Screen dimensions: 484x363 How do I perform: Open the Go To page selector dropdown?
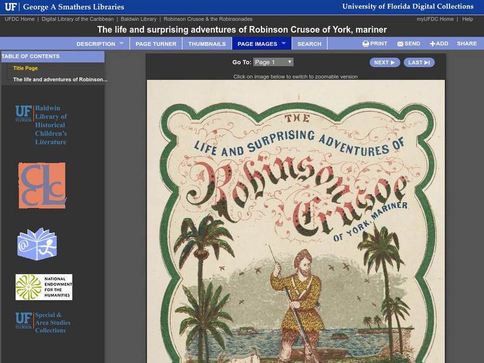(273, 62)
